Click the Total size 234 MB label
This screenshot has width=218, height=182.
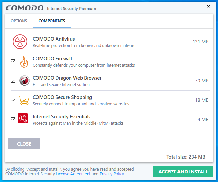[186, 157]
